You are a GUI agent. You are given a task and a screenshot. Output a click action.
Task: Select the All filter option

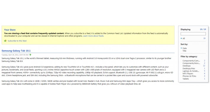(184, 38)
